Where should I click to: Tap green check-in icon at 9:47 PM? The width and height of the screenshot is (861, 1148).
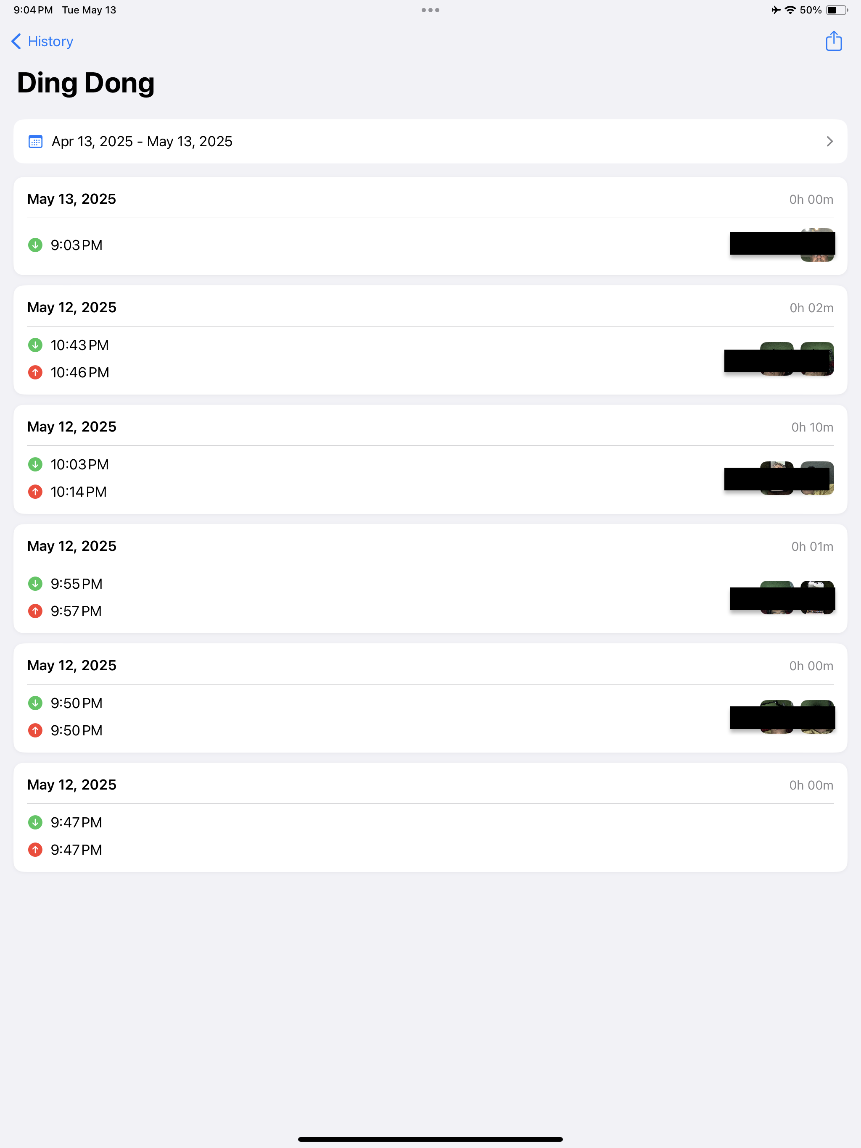tap(35, 823)
